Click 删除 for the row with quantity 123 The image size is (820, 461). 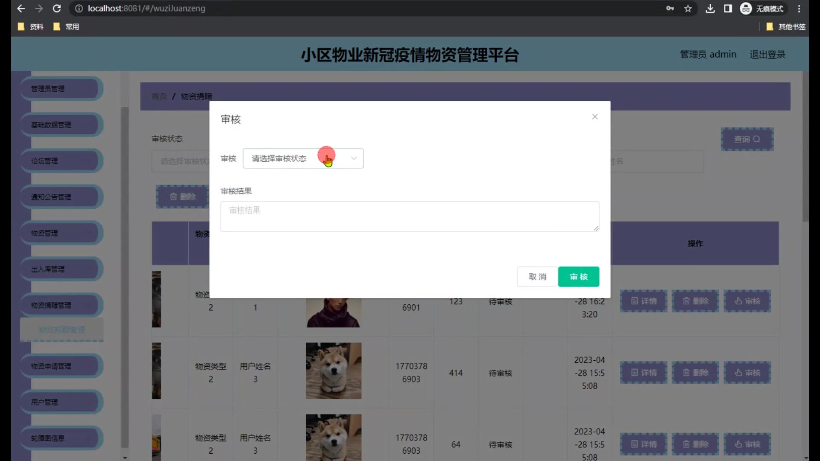tap(695, 301)
